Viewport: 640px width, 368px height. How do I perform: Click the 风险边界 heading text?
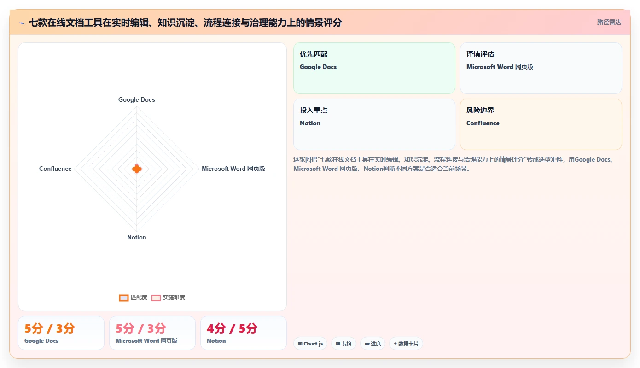coord(480,111)
